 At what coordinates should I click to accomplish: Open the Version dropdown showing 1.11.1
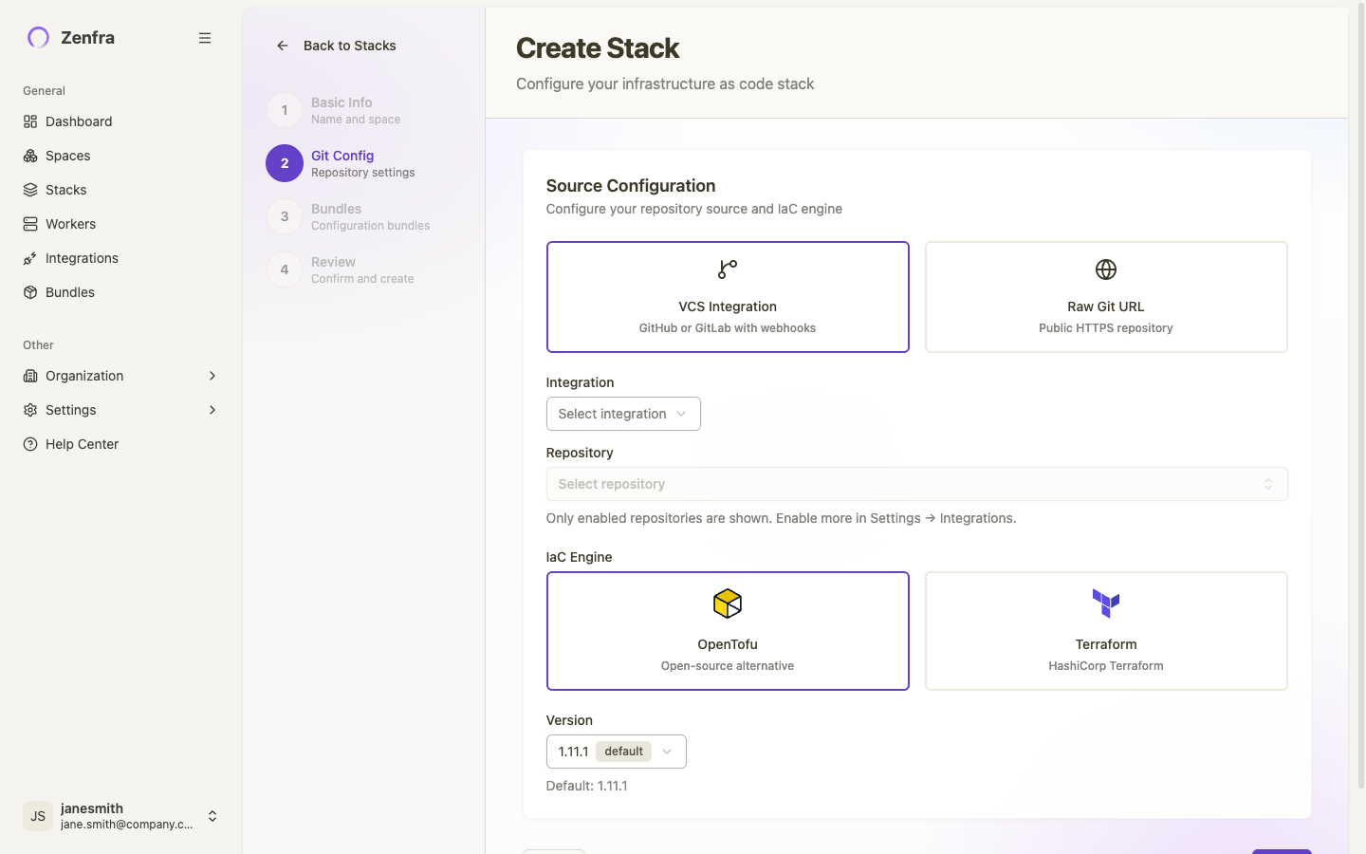click(616, 752)
